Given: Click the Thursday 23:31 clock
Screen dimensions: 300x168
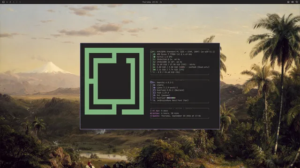Looking at the screenshot, I should coord(150,2).
